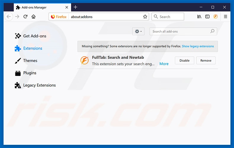This screenshot has width=234, height=148.
Task: Click the toolbar search magnifier icon
Action: (x=156, y=16)
